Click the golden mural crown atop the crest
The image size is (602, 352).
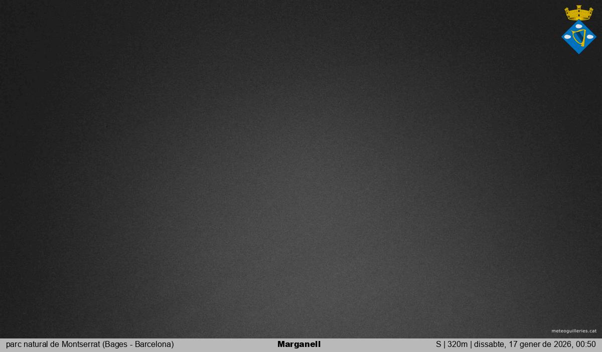pos(578,15)
